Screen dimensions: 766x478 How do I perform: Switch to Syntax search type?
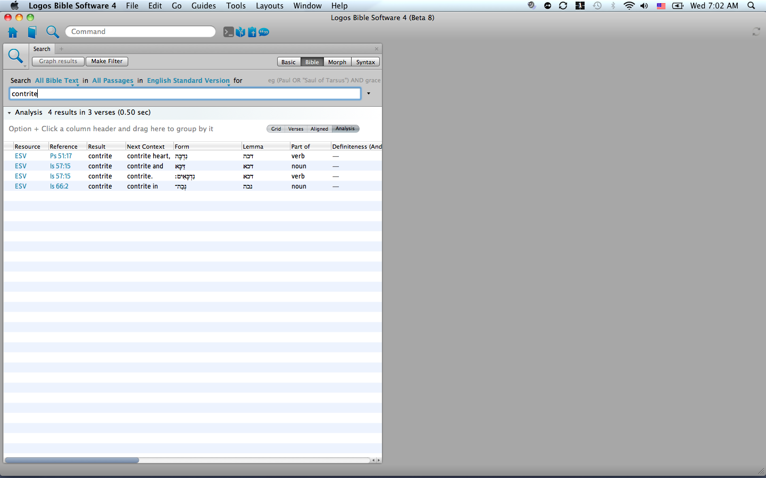[365, 62]
